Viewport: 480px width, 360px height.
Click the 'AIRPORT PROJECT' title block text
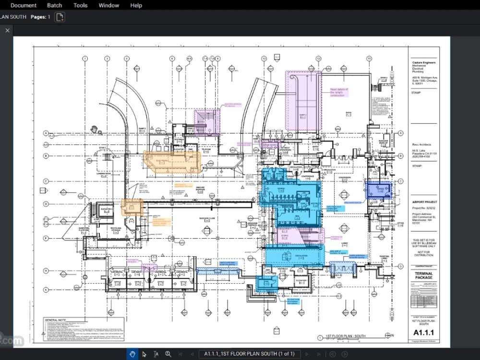pyautogui.click(x=425, y=202)
